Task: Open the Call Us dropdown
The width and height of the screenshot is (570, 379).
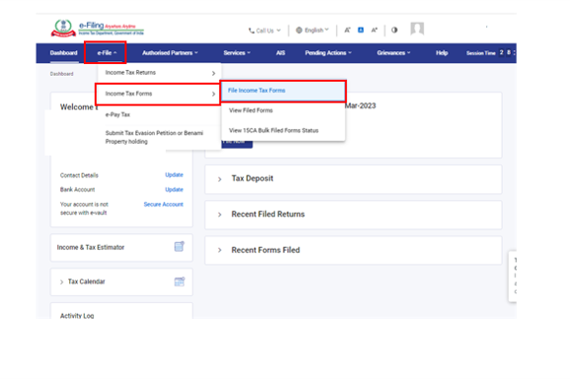Action: tap(264, 31)
